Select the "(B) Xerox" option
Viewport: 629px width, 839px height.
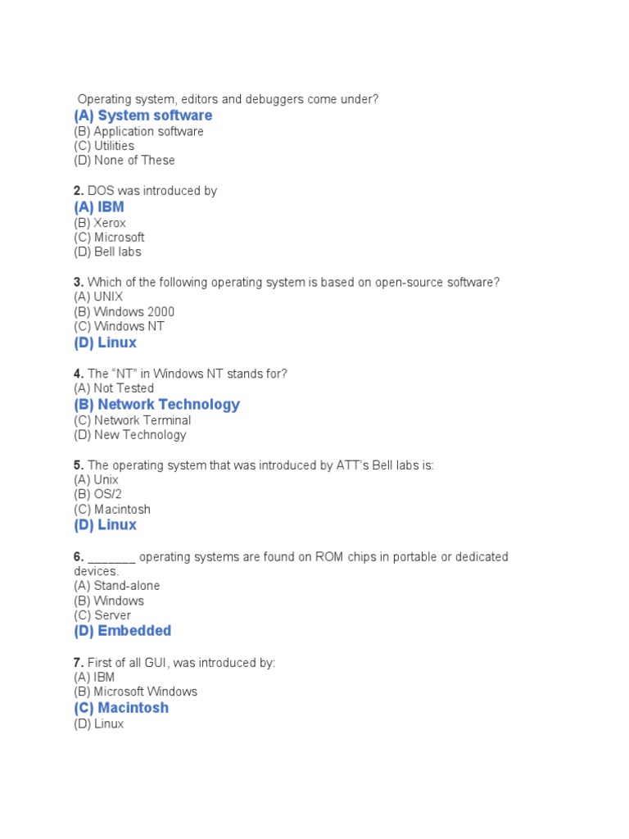point(100,223)
